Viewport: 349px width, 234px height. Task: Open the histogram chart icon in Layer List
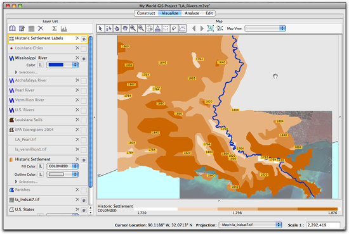[64, 28]
